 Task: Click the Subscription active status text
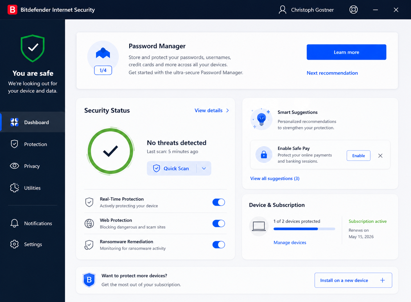click(x=368, y=221)
